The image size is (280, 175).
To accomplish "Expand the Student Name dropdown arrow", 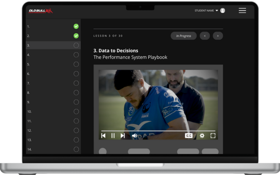I will tap(217, 11).
